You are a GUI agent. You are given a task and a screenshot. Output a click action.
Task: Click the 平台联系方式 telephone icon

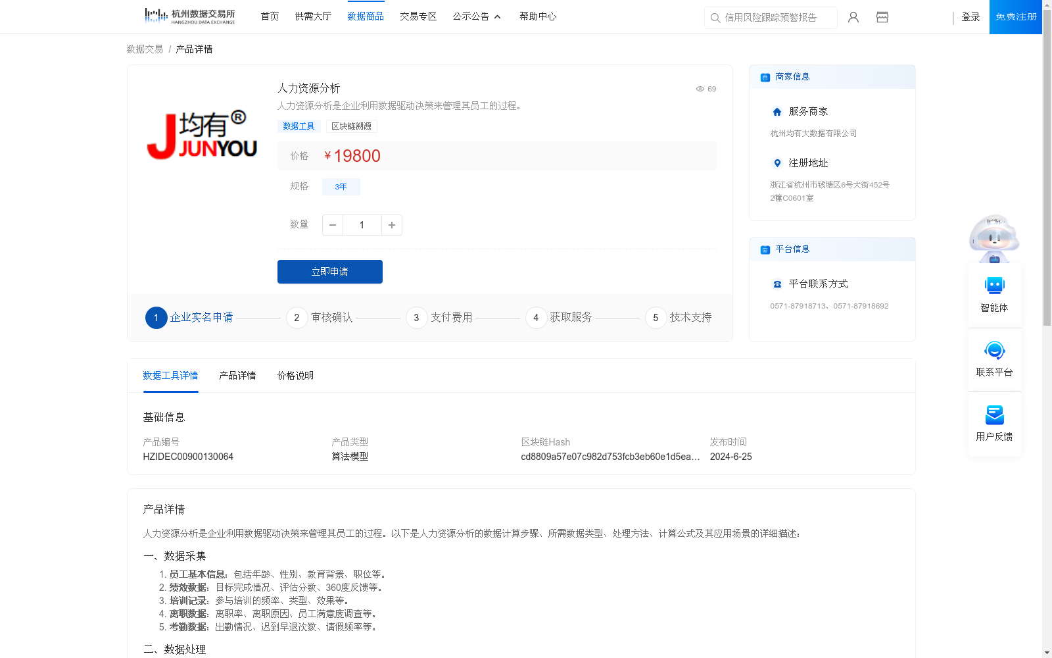coord(777,284)
